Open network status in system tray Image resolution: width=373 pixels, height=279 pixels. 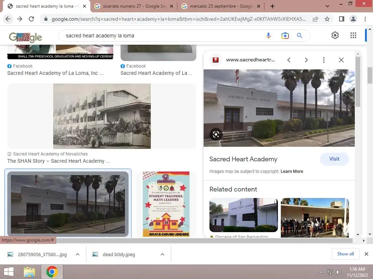(x=330, y=272)
